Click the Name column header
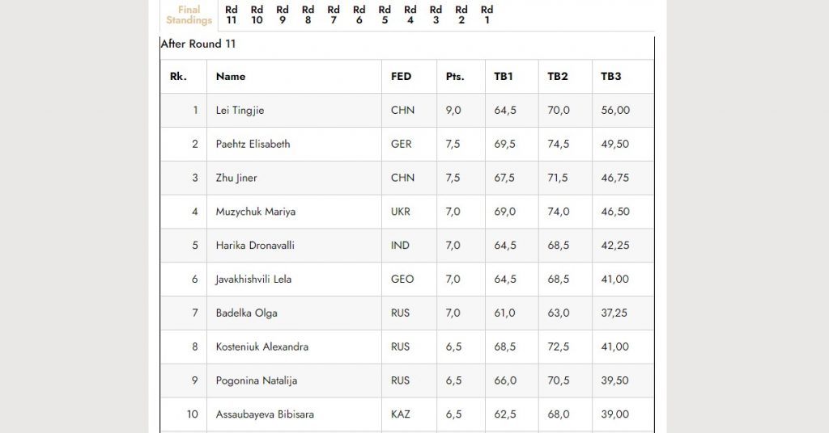This screenshot has width=829, height=433. (x=231, y=77)
